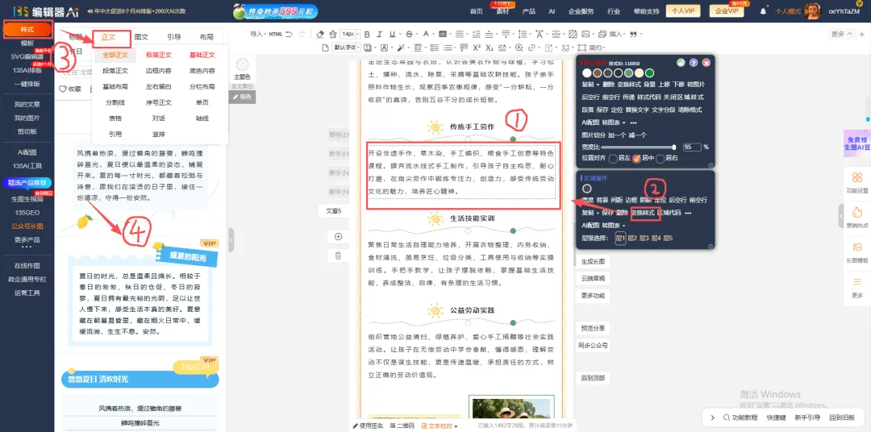Select the 居左 alignment checkbox

tap(613, 158)
